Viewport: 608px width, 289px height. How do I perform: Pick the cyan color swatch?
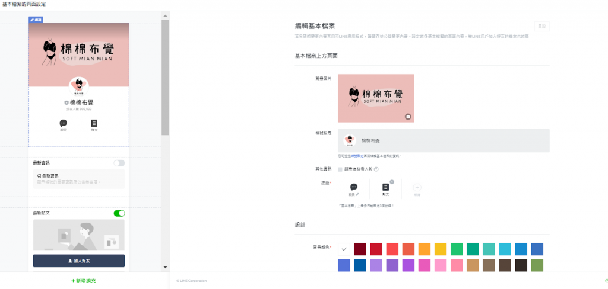pos(505,249)
